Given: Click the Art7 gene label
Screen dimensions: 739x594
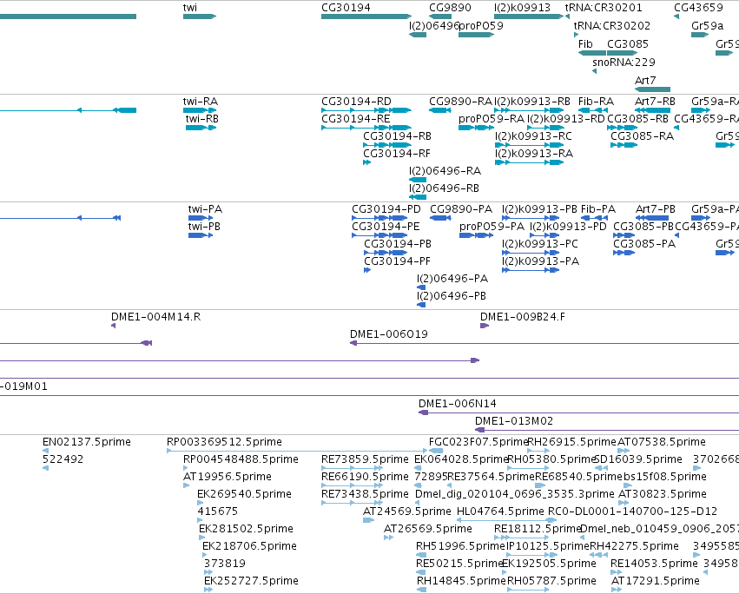Looking at the screenshot, I should [x=645, y=80].
